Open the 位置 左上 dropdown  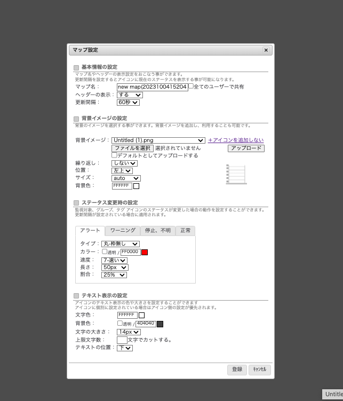click(x=122, y=170)
